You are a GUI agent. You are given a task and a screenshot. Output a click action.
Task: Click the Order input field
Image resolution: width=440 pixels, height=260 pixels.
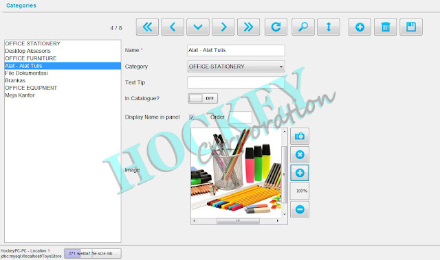pos(240,117)
